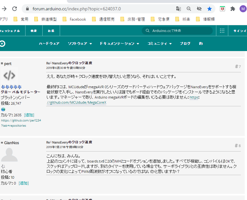The width and height of the screenshot is (247, 200).
Task: Open the 庶務・管理 bookmark folder
Action: [x=133, y=19]
